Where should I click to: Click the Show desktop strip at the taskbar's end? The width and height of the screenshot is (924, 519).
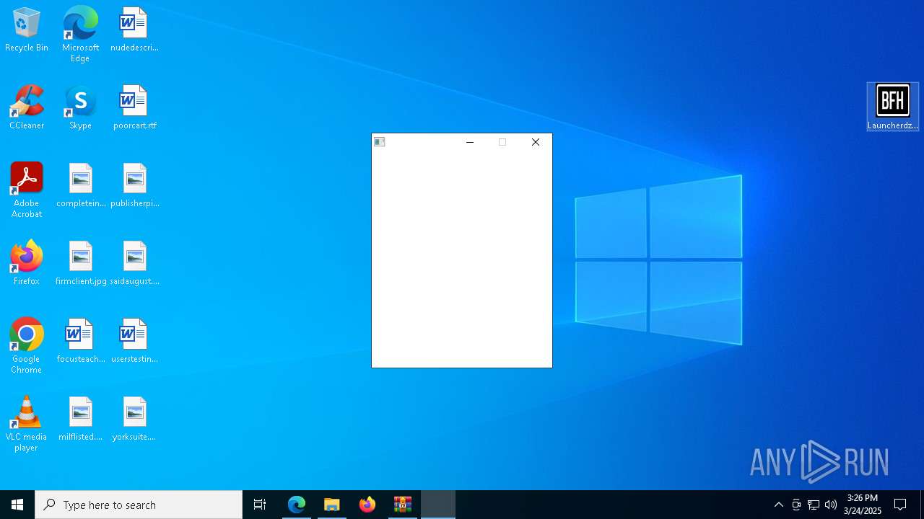pyautogui.click(x=922, y=505)
